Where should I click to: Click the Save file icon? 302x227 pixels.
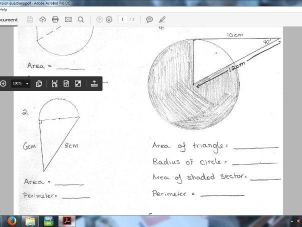coord(30,19)
